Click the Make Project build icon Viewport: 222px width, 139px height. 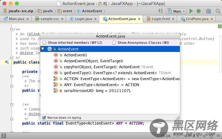pos(160,11)
